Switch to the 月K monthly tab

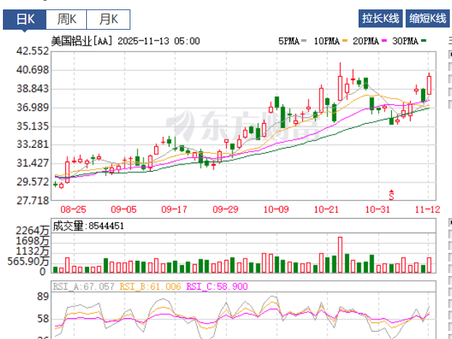pyautogui.click(x=109, y=20)
